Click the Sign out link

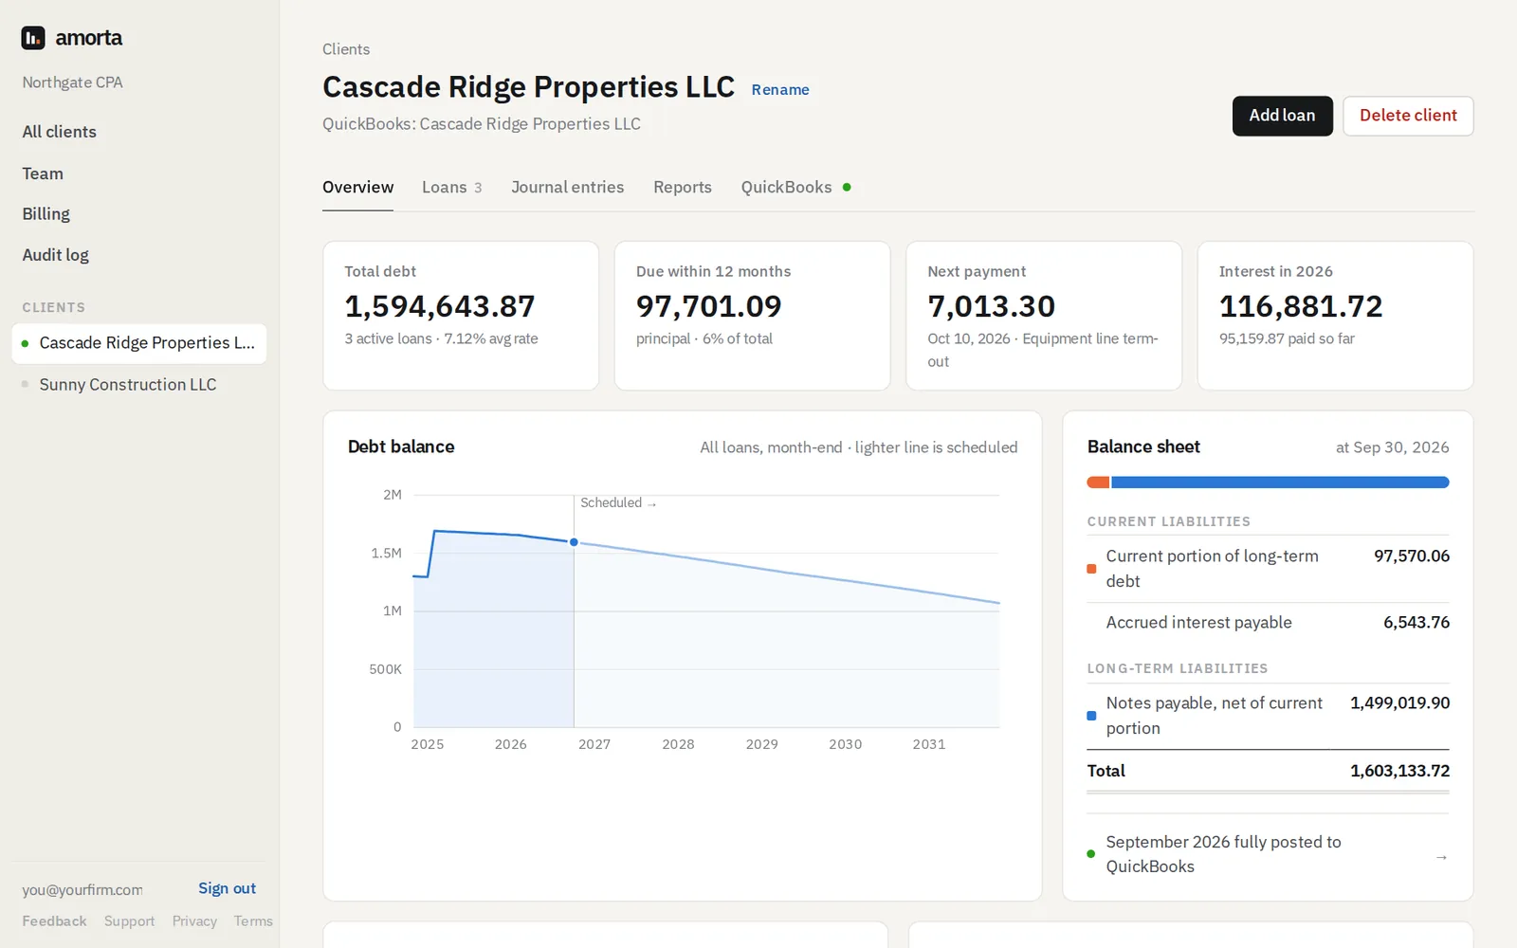pyautogui.click(x=227, y=888)
